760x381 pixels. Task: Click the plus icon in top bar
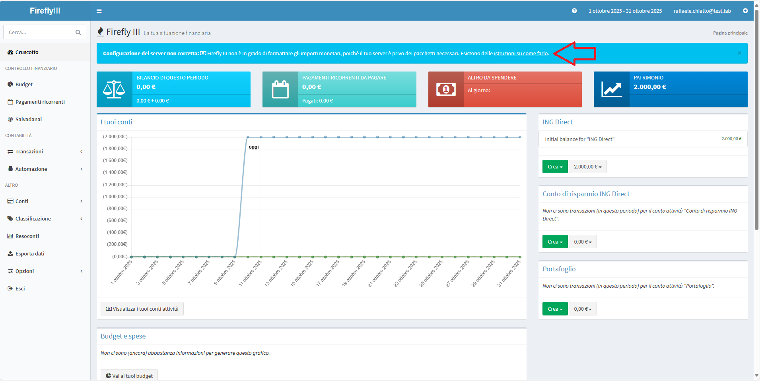pos(745,11)
